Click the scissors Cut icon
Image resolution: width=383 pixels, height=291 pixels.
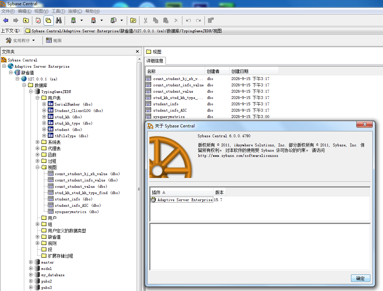click(x=145, y=20)
